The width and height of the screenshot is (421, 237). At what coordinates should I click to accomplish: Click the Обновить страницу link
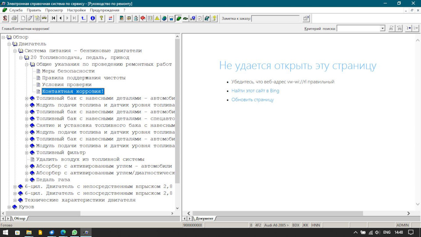(253, 100)
